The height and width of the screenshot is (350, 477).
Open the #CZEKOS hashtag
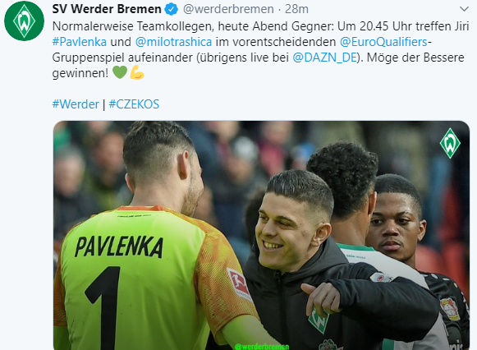134,104
